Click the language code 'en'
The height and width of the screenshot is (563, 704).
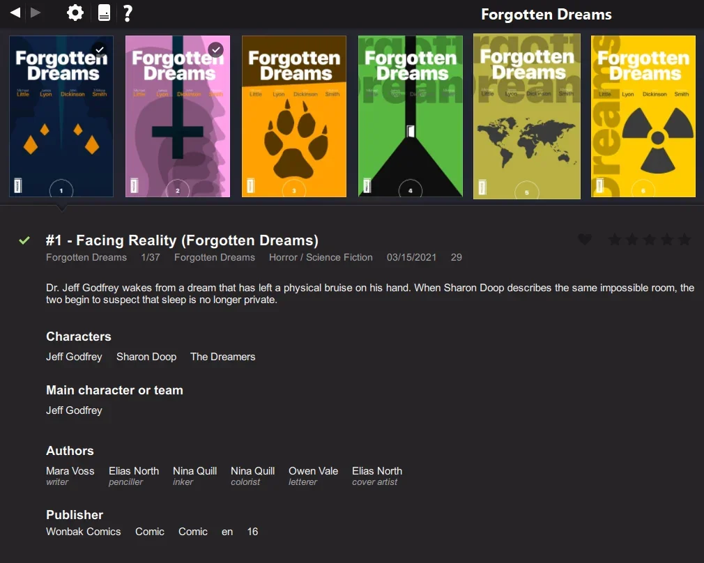pyautogui.click(x=227, y=532)
